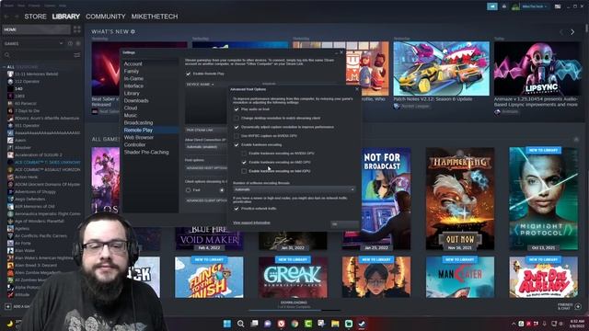
Task: Click the library search magnifier icon
Action: (7, 55)
